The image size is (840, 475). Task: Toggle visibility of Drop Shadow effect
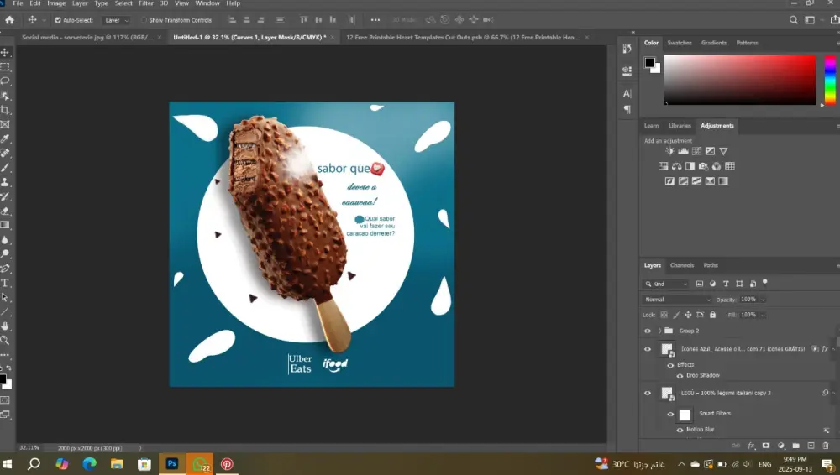tap(680, 376)
